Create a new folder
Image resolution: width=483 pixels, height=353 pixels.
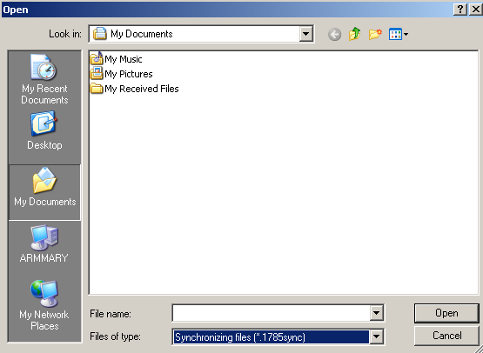coord(375,34)
